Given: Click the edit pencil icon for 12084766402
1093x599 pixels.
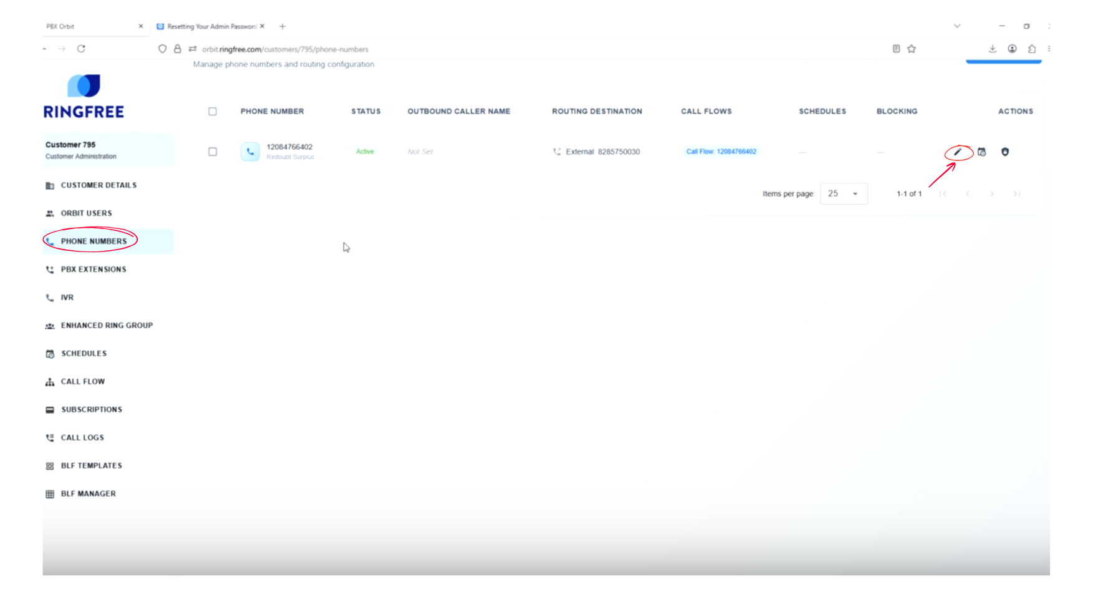Looking at the screenshot, I should coord(958,152).
